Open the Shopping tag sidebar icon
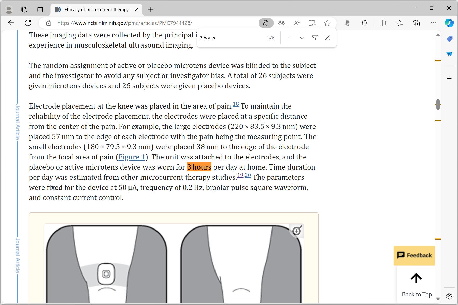This screenshot has width=458, height=305. pyautogui.click(x=449, y=39)
